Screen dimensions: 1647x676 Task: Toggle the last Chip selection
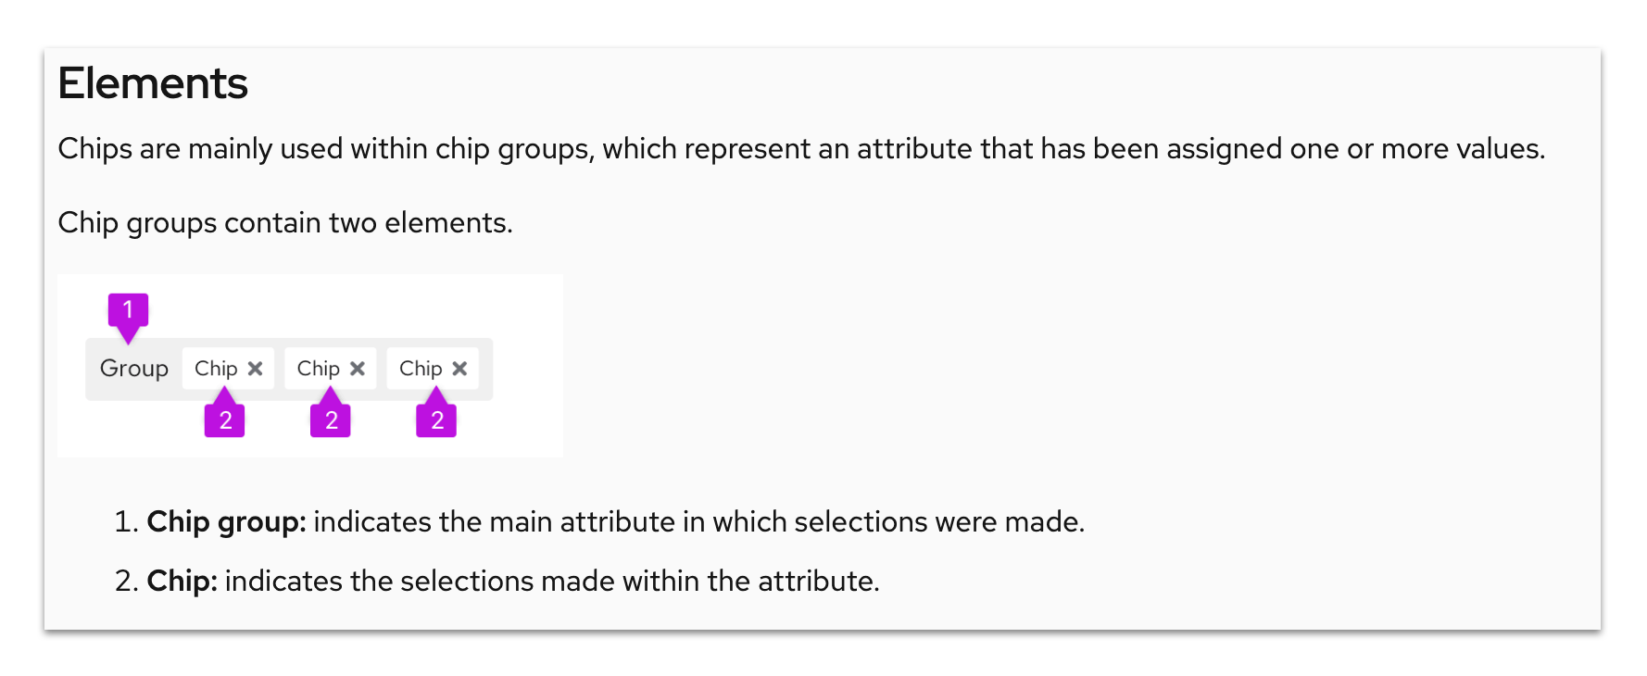coord(424,368)
